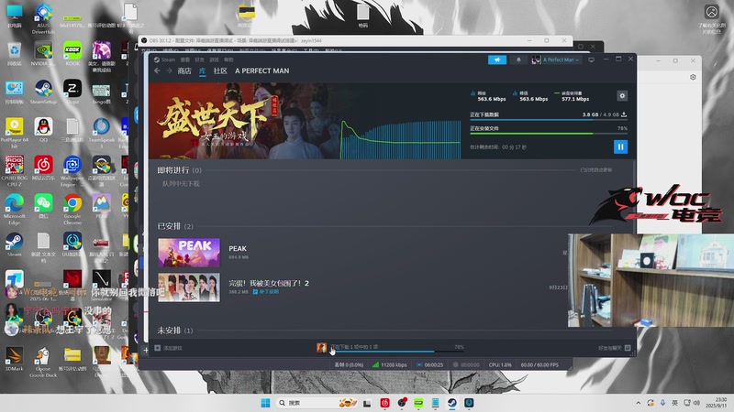
Task: Show hidden system tray icons chevron
Action: pos(638,403)
